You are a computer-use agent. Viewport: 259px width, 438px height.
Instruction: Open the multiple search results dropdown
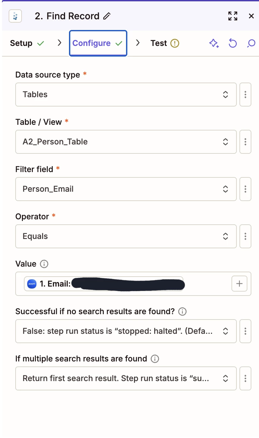click(x=126, y=378)
